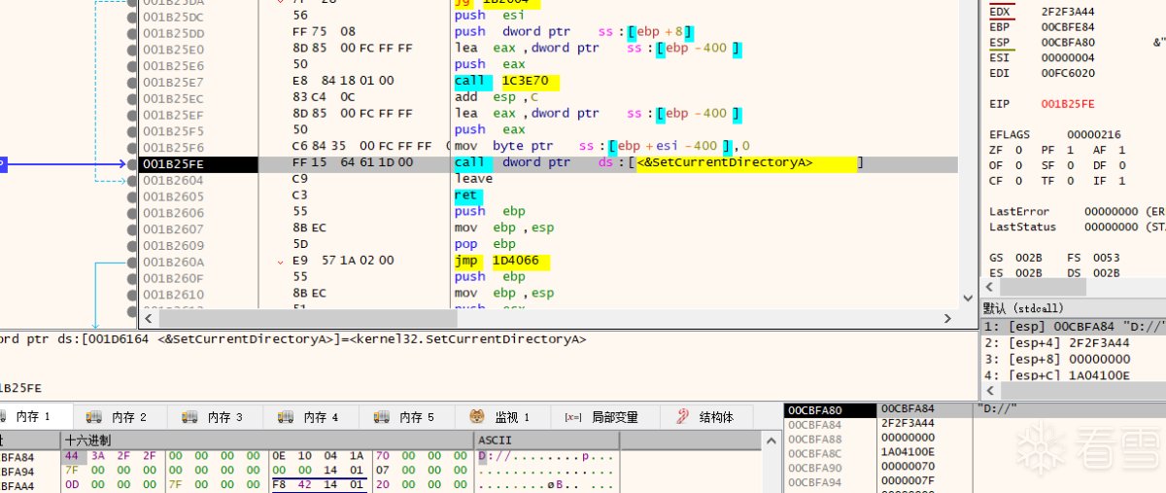Select argument 3: [esp+8] 00000000
This screenshot has width=1166, height=493.
tap(1074, 359)
